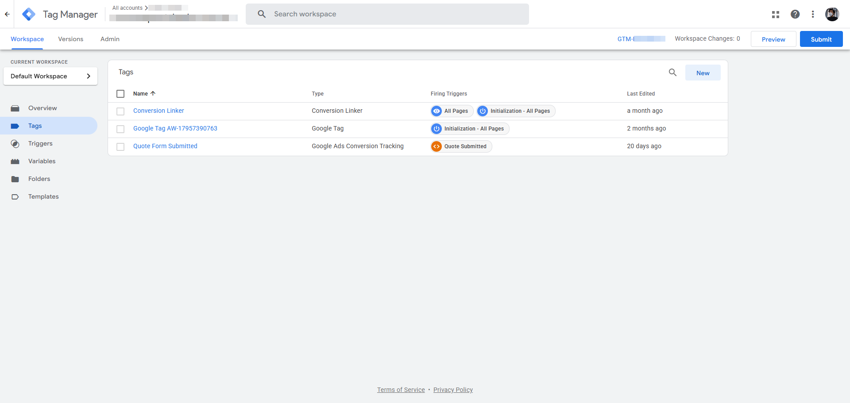The image size is (850, 403).
Task: Click the search icon in Tags panel
Action: coord(672,73)
